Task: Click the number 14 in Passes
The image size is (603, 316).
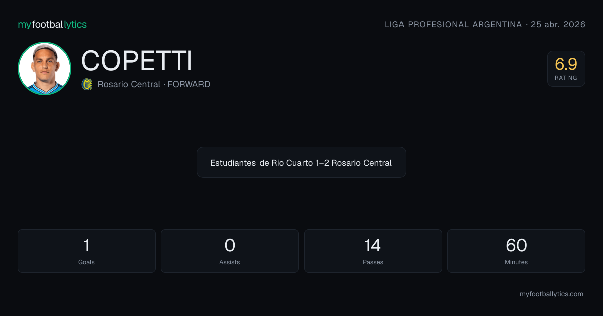Action: [x=373, y=245]
